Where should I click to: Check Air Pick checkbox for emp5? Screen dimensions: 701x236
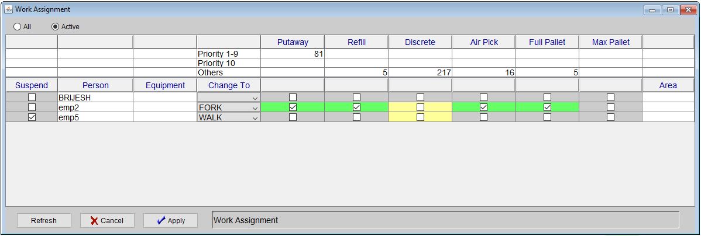tap(484, 117)
